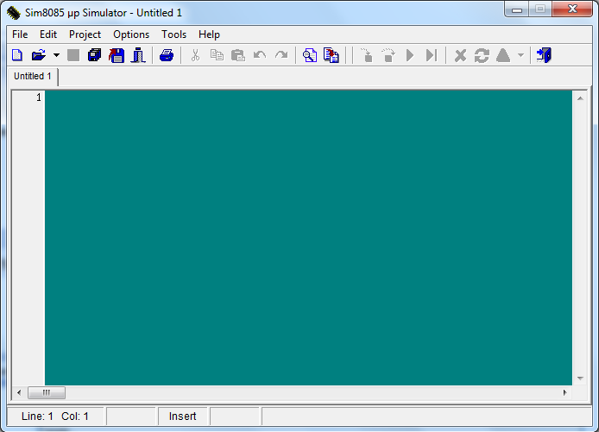Click the Save As floppy icon
The image size is (599, 432).
(x=117, y=55)
